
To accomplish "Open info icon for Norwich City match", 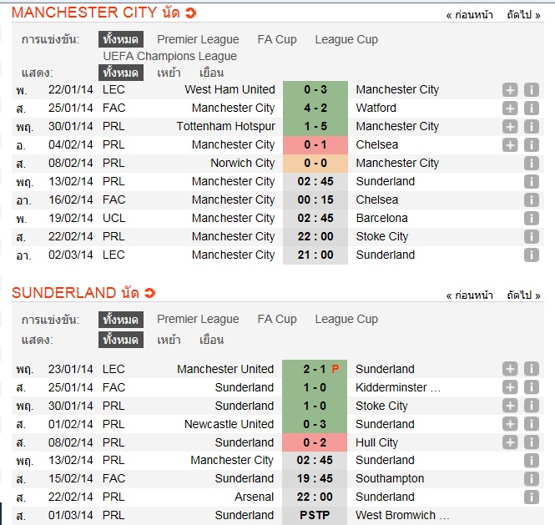I will 531,164.
